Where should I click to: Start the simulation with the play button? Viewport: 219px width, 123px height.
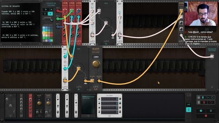pos(46,10)
